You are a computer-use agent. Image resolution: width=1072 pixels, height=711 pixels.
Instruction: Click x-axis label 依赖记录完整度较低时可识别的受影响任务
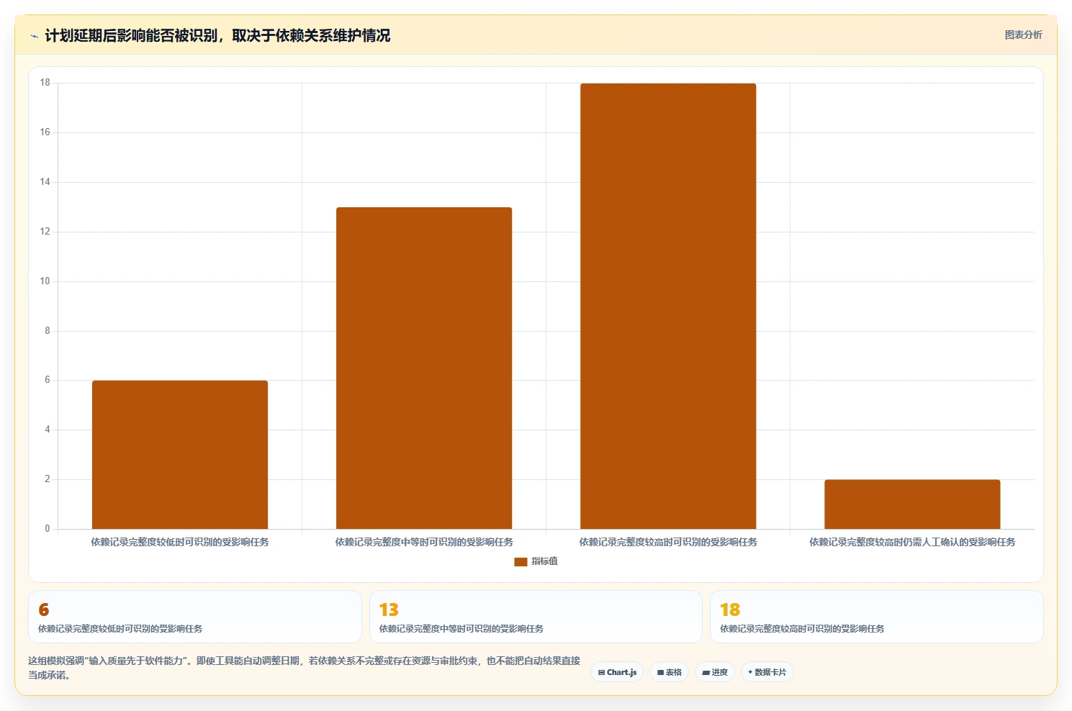pyautogui.click(x=180, y=542)
